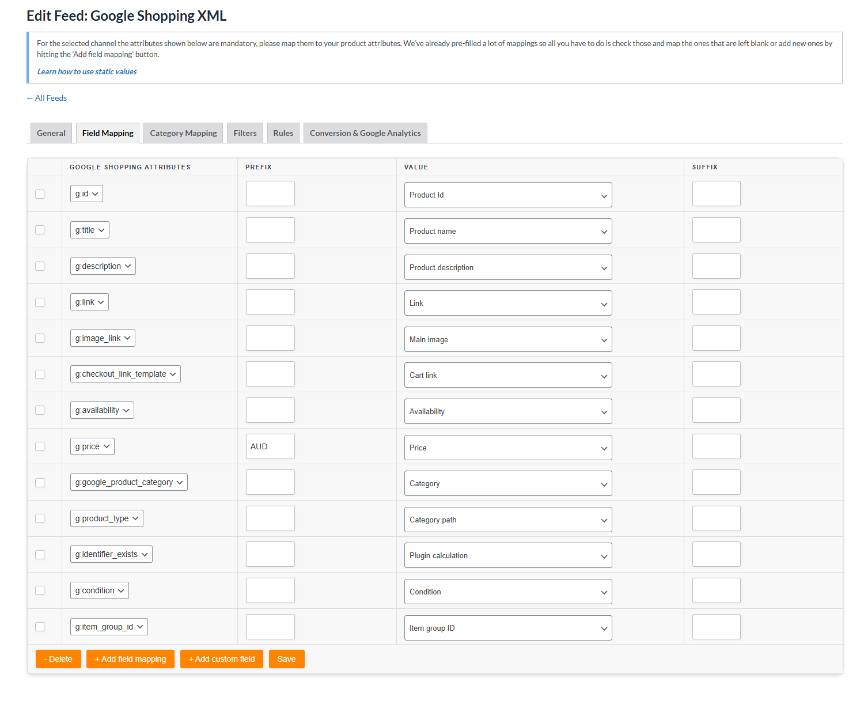Open the Filters tab
The width and height of the screenshot is (864, 701).
click(x=245, y=133)
